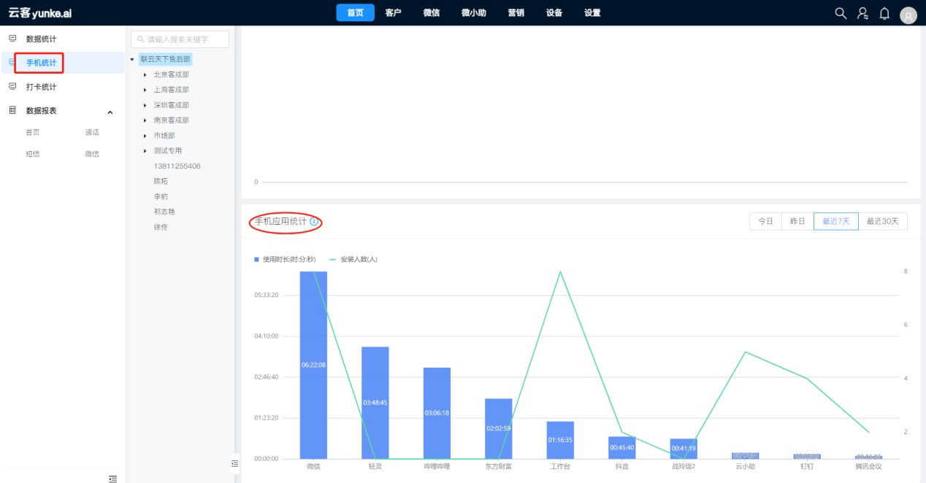Collapse the 联云天下售后部 tree node arrow
The width and height of the screenshot is (926, 483).
tap(132, 59)
